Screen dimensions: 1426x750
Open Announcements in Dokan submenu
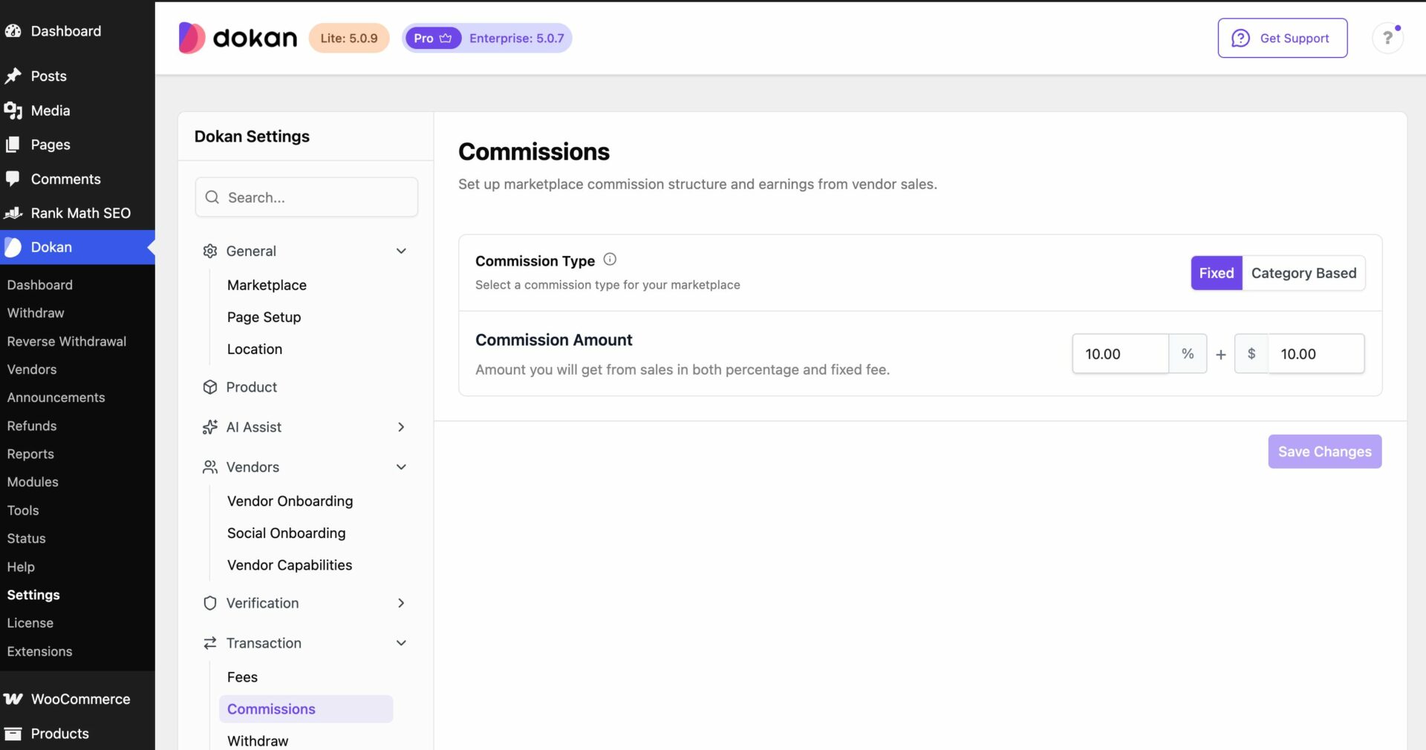click(x=56, y=398)
